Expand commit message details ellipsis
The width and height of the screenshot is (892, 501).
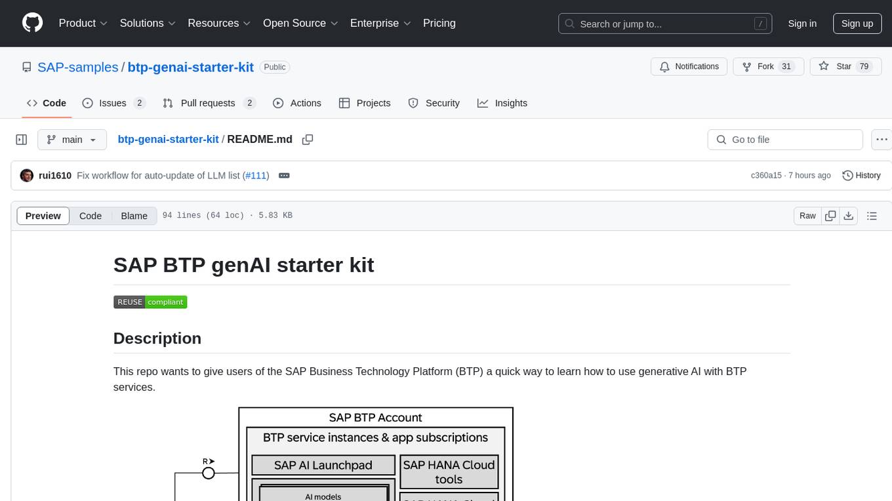(x=284, y=176)
